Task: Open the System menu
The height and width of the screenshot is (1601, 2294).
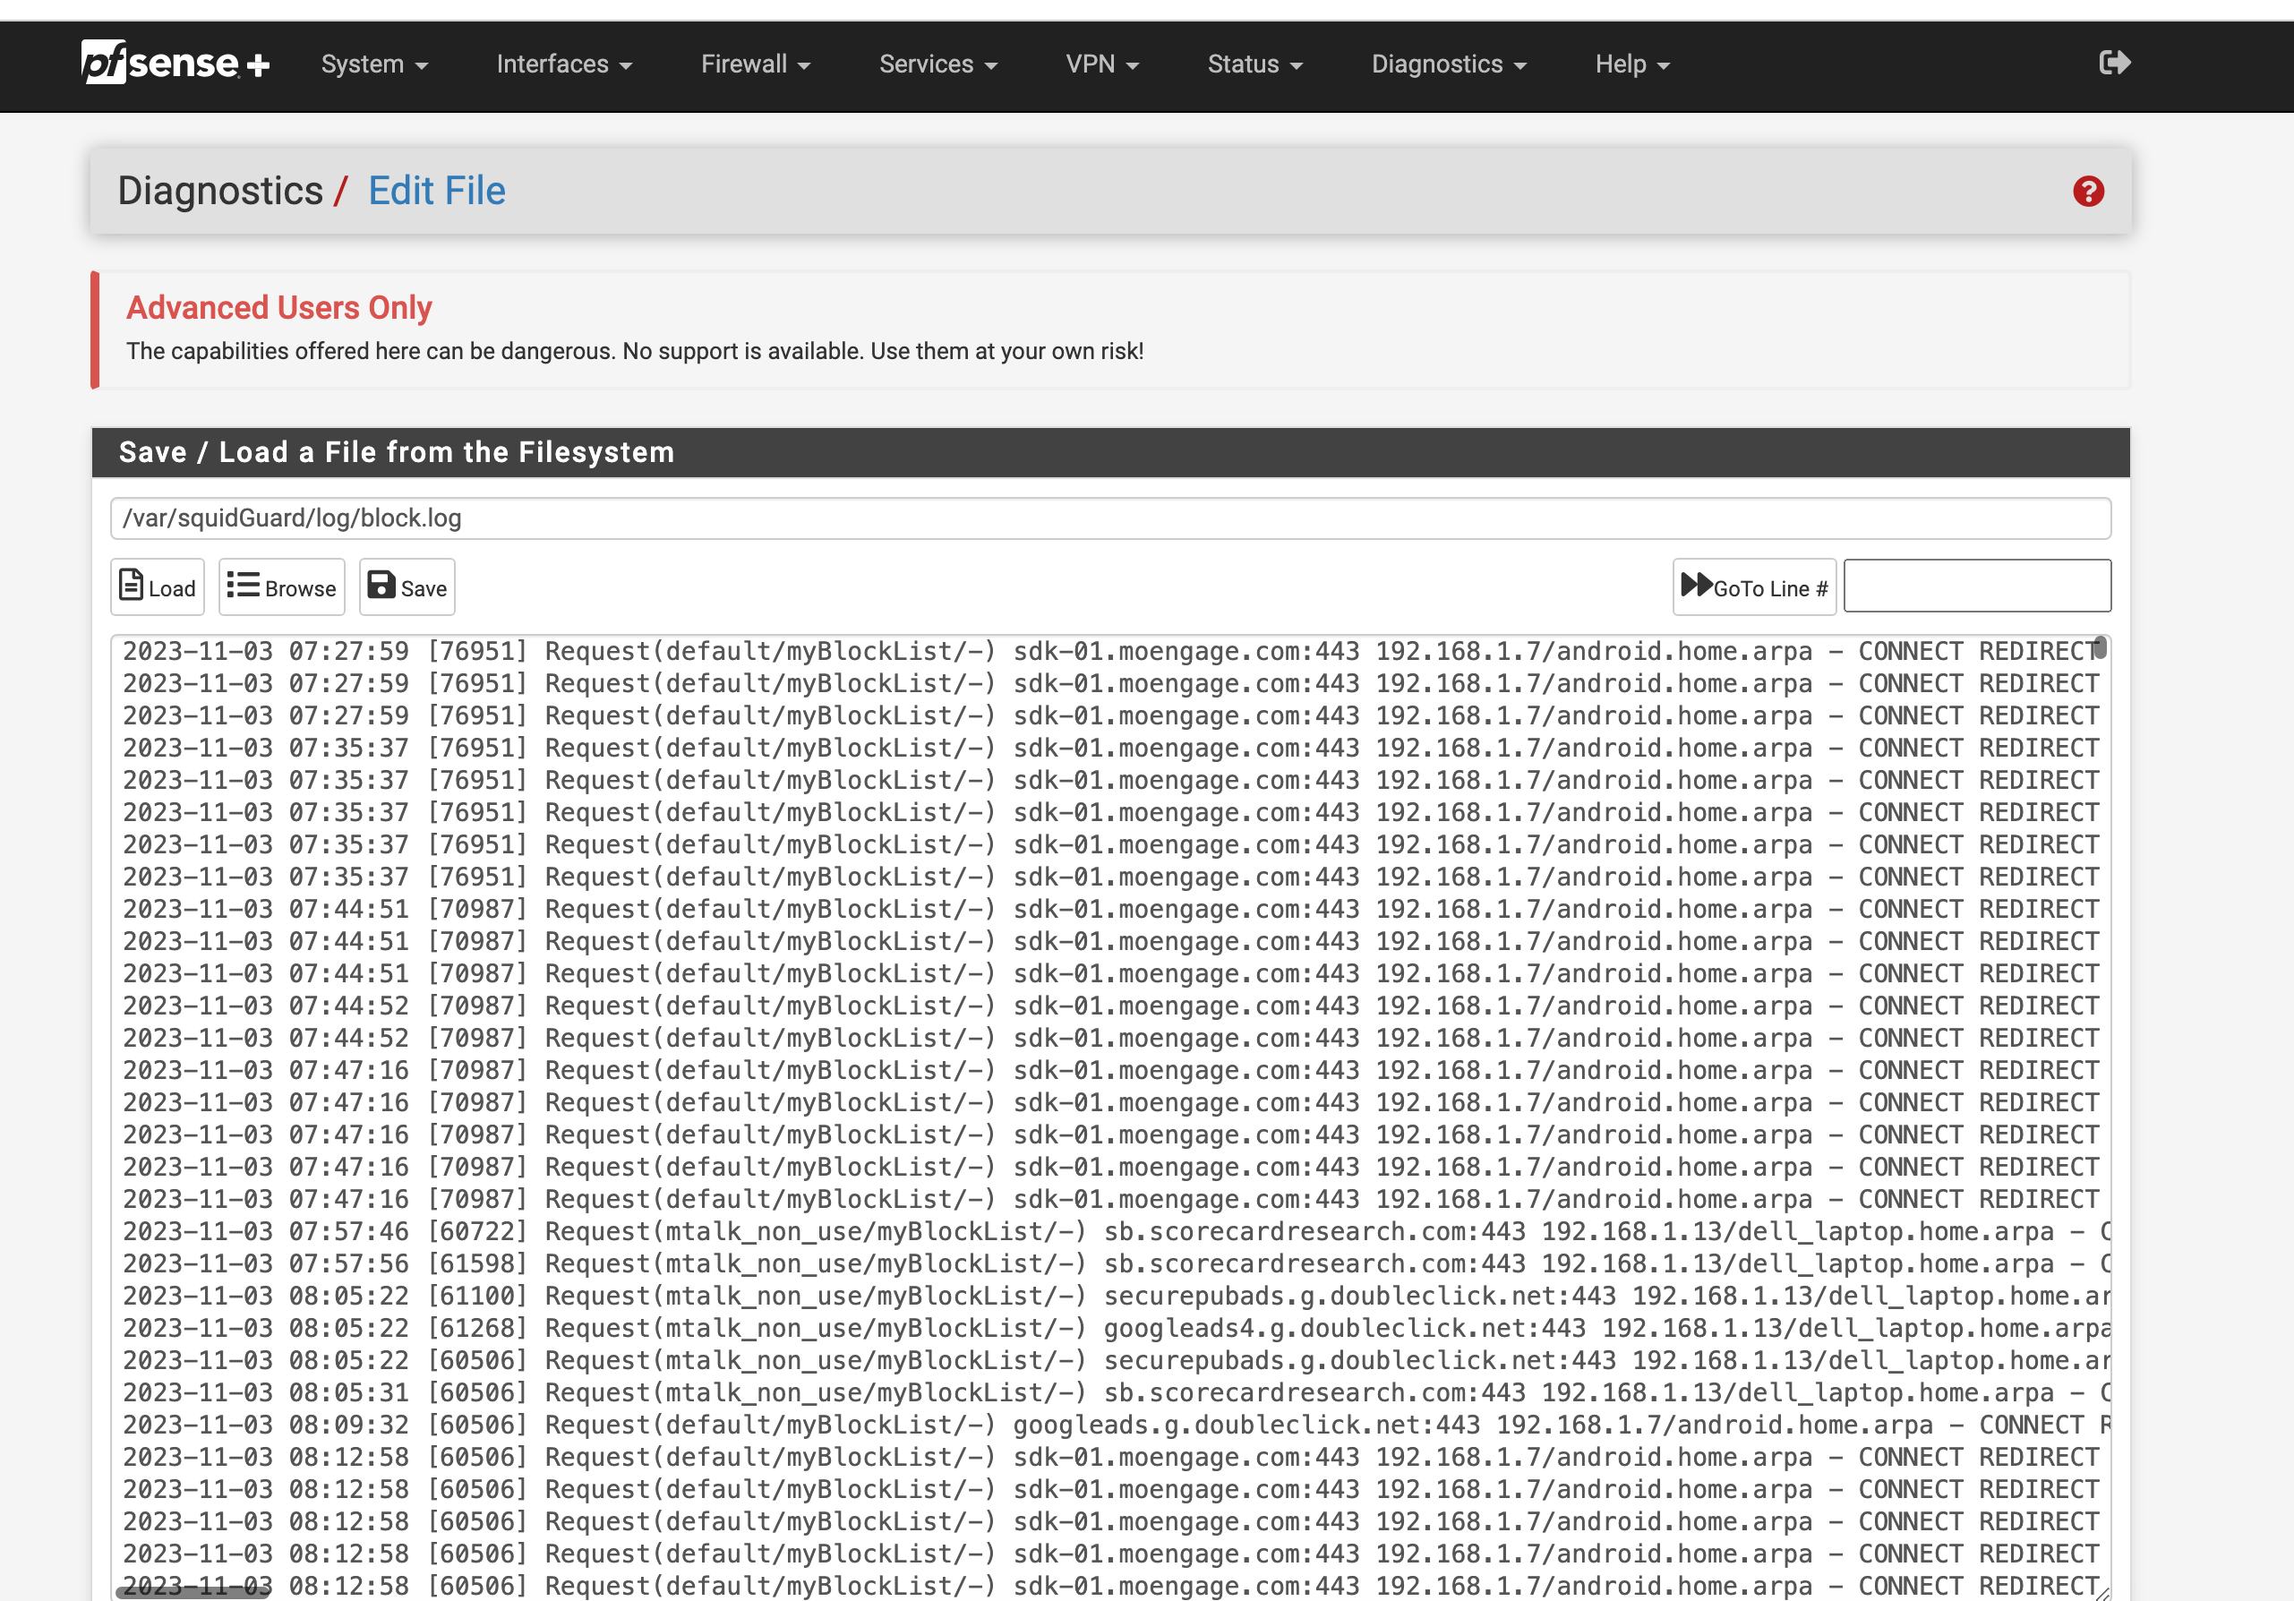Action: pyautogui.click(x=373, y=64)
